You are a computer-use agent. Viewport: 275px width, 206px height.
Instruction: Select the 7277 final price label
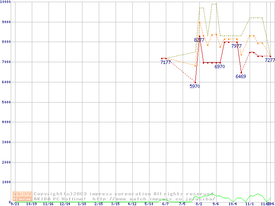point(269,61)
